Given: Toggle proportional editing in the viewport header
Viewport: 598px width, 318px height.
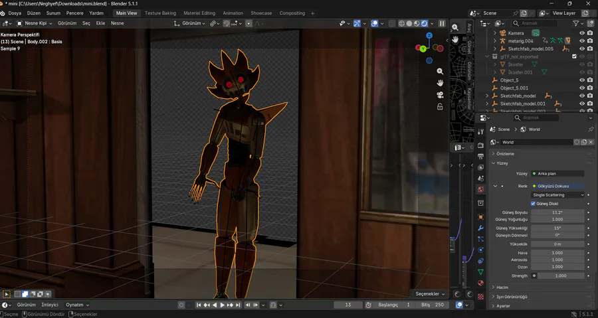Looking at the screenshot, I should 249,23.
